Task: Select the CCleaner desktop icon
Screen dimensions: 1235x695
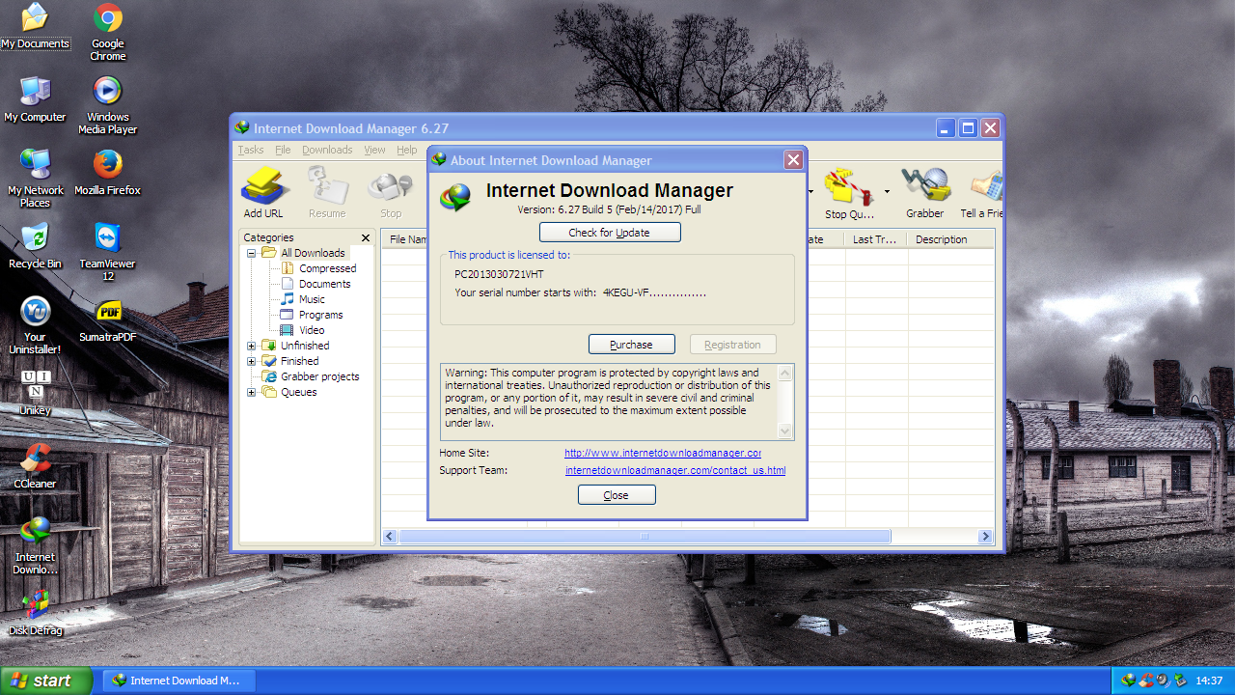Action: (x=35, y=466)
